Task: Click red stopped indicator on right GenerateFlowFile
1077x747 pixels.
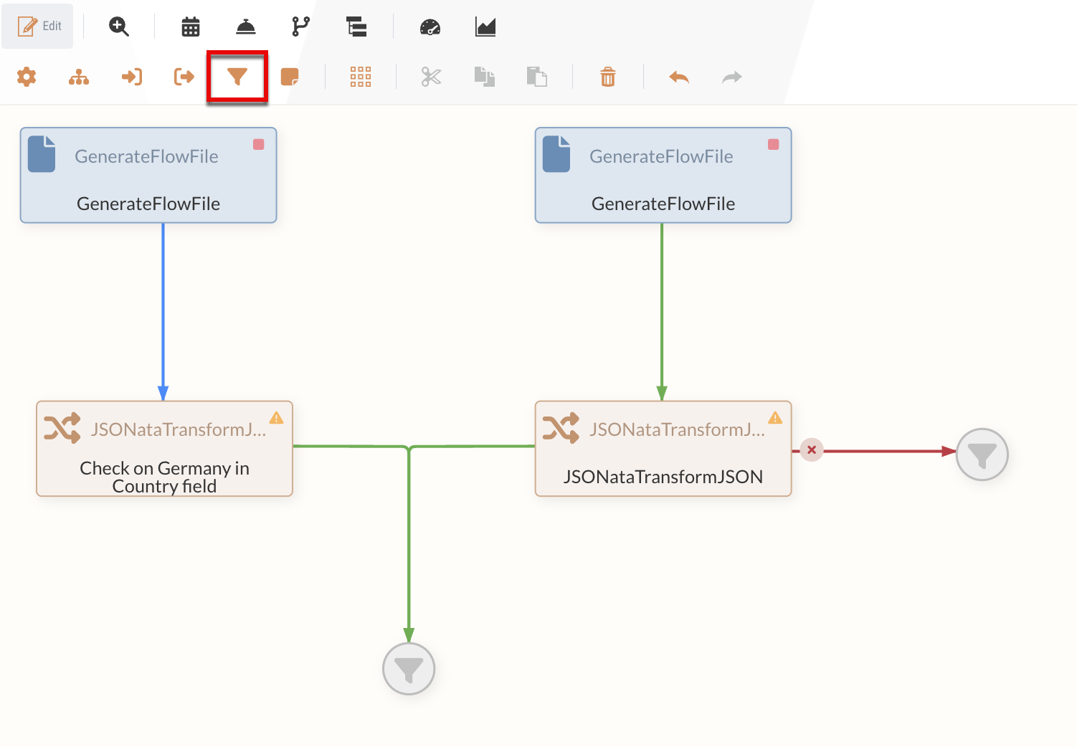Action: coord(774,145)
